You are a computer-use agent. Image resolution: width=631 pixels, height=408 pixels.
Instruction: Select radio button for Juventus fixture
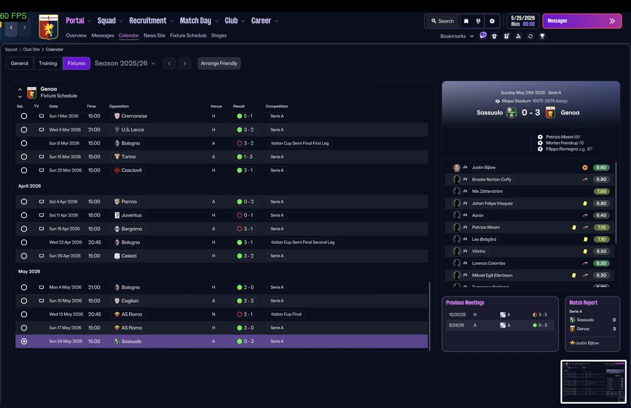point(24,215)
